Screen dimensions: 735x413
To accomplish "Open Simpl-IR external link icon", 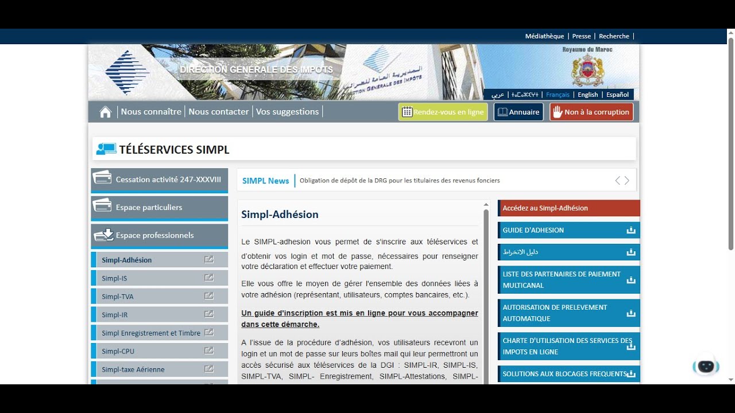I will [x=209, y=314].
